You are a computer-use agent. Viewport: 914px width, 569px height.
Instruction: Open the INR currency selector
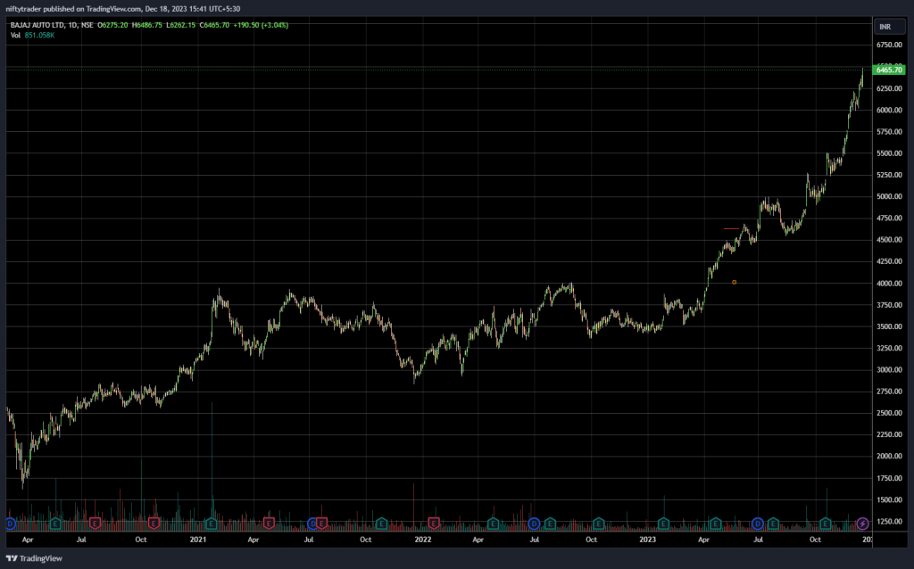890,27
